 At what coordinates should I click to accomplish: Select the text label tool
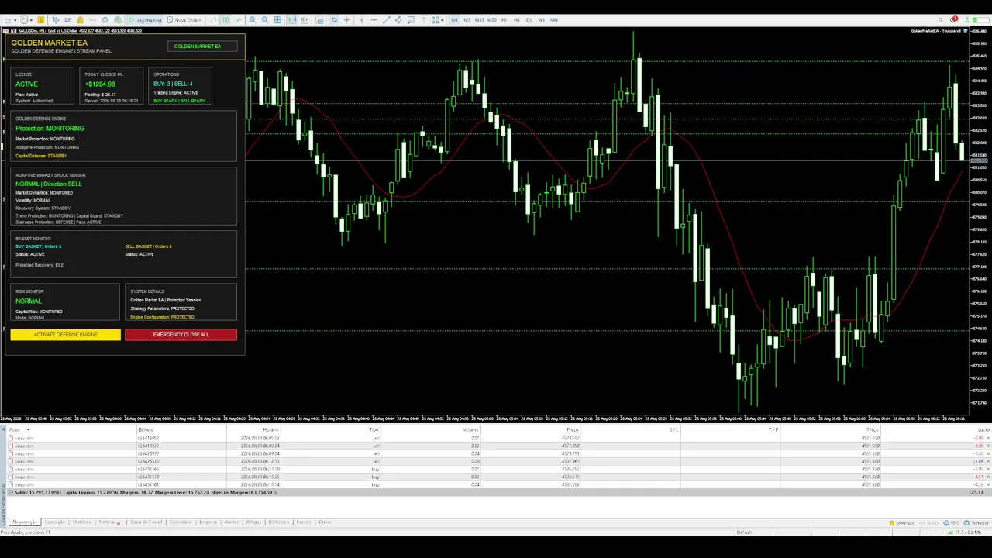(x=424, y=20)
